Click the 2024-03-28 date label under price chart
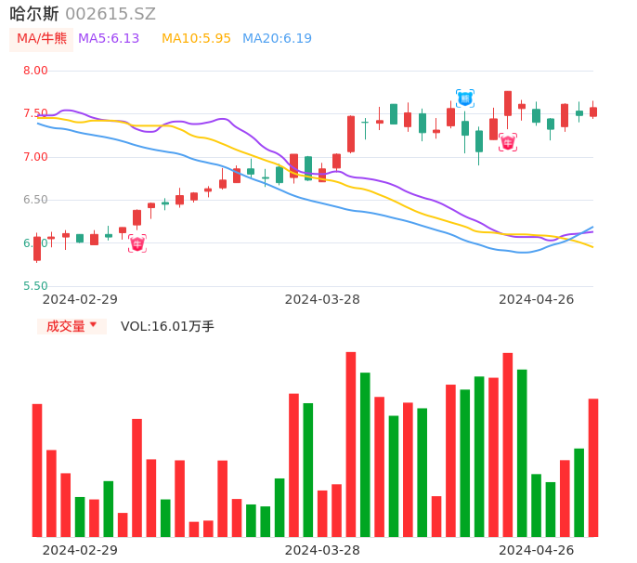The image size is (637, 563). click(x=322, y=299)
